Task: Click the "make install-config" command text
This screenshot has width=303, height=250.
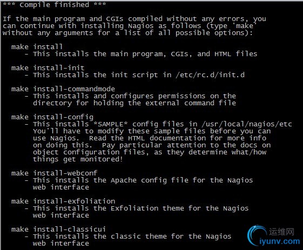Action: [x=52, y=117]
